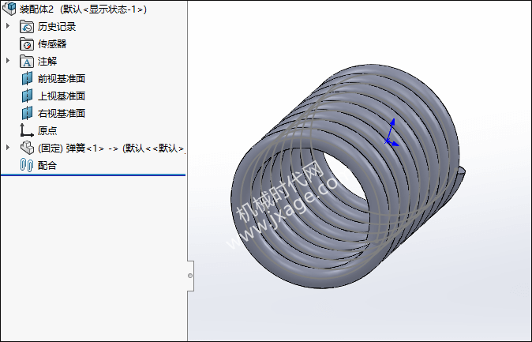
Task: Select the 右视基准面 label
Action: [x=62, y=113]
